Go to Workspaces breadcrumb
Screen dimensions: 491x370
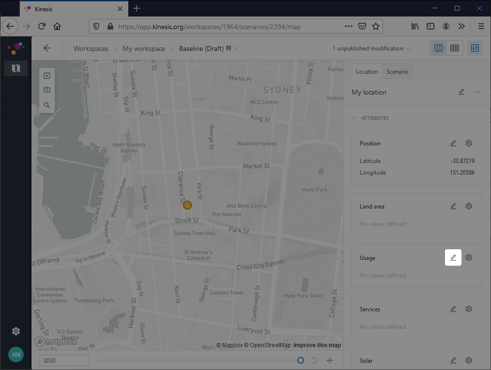[91, 48]
